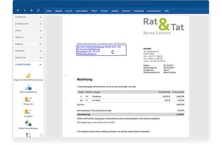Click the date 22.12.2017

(168, 65)
